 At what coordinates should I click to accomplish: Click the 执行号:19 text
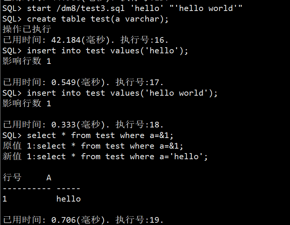tap(140, 220)
